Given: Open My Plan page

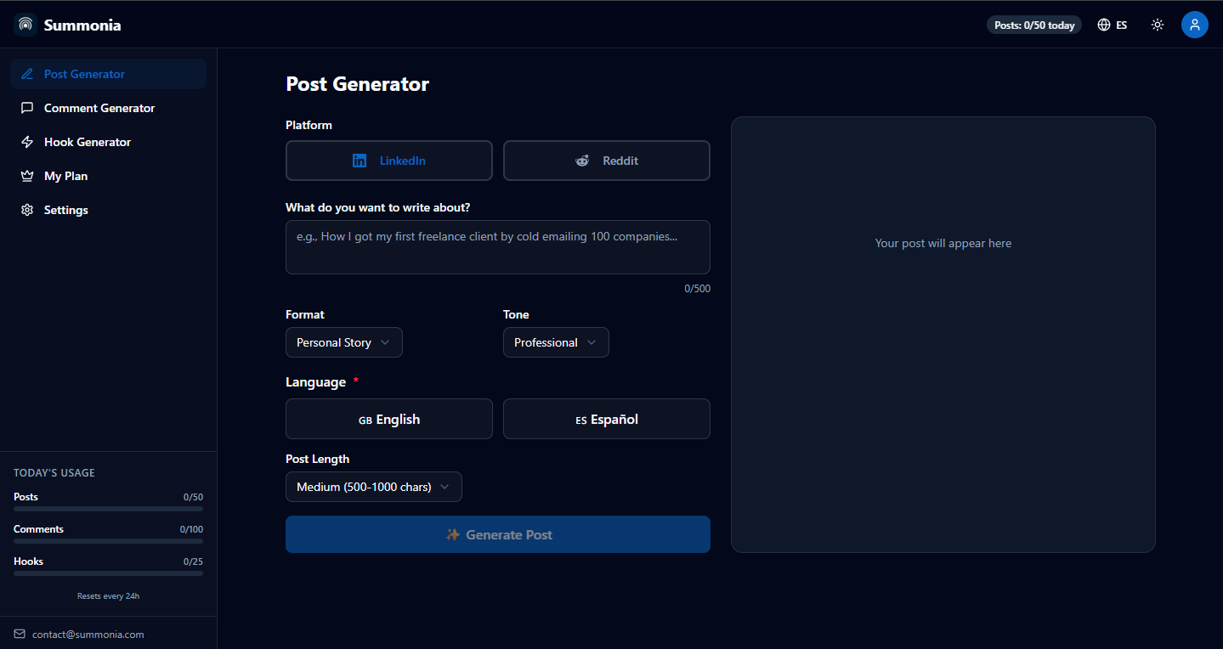Looking at the screenshot, I should (x=109, y=176).
